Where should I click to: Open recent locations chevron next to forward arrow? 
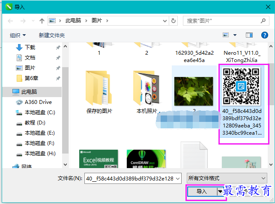[x=33, y=21]
